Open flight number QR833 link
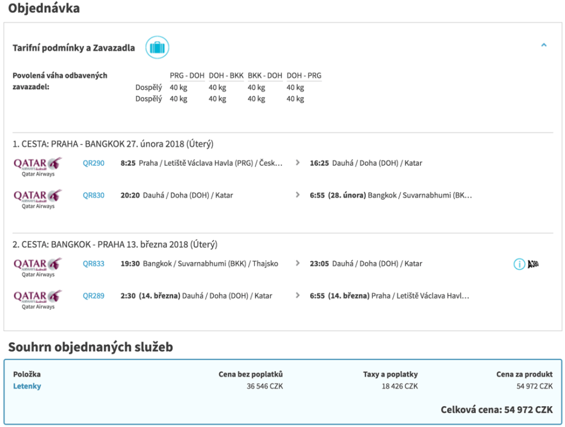Image resolution: width=565 pixels, height=427 pixels. [x=93, y=264]
